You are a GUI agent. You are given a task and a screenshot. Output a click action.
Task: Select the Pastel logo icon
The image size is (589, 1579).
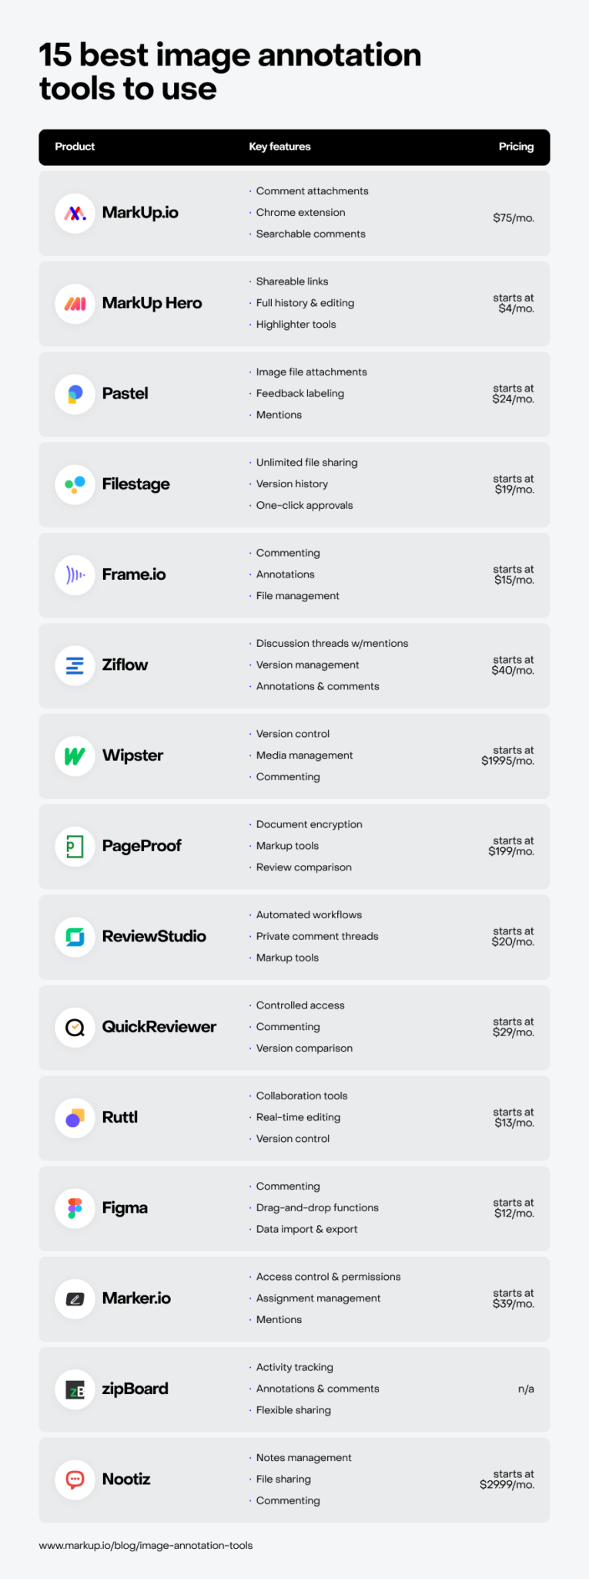(75, 394)
